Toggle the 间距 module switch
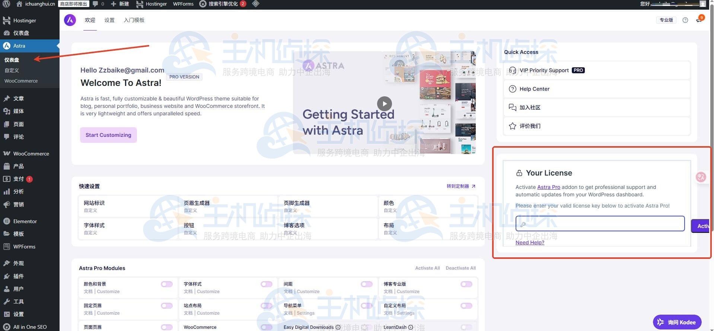 (x=367, y=284)
